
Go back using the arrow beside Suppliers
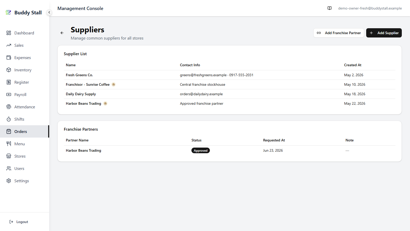pyautogui.click(x=62, y=33)
